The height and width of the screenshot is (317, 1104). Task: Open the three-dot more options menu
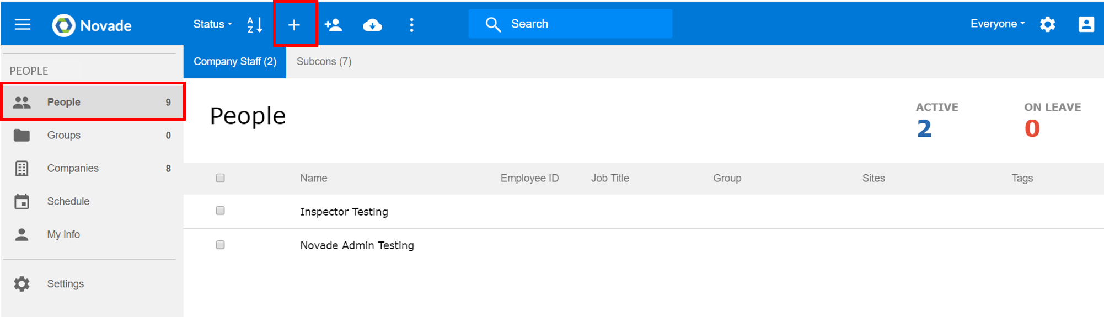click(411, 25)
